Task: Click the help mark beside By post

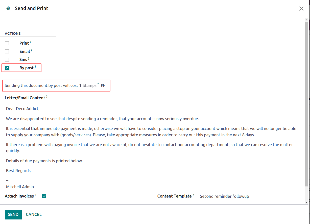Action: pos(35,67)
